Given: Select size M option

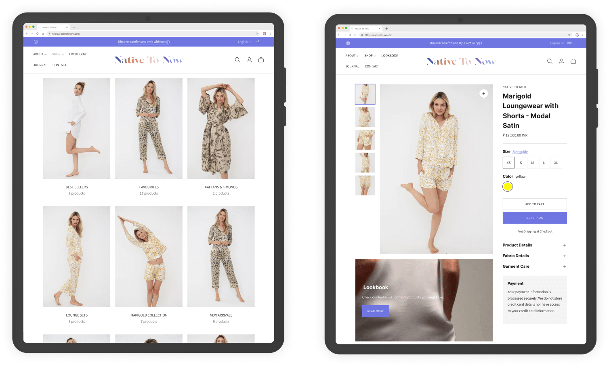Looking at the screenshot, I should 532,163.
